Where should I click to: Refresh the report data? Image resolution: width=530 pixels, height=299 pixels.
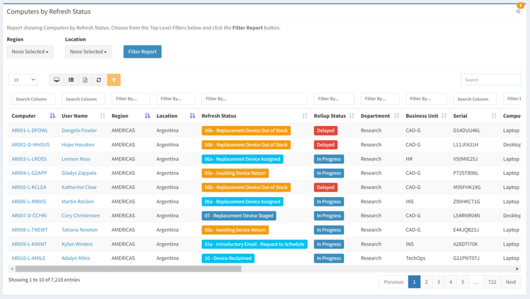tap(98, 80)
